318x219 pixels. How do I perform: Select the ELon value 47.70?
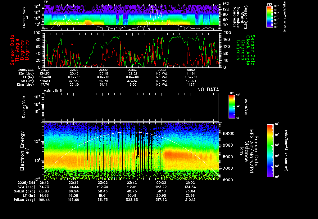tap(45, 84)
